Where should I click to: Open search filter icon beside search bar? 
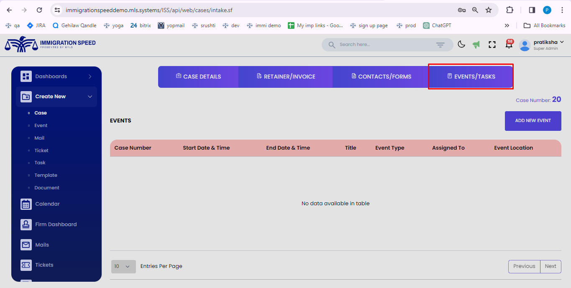[x=440, y=44]
